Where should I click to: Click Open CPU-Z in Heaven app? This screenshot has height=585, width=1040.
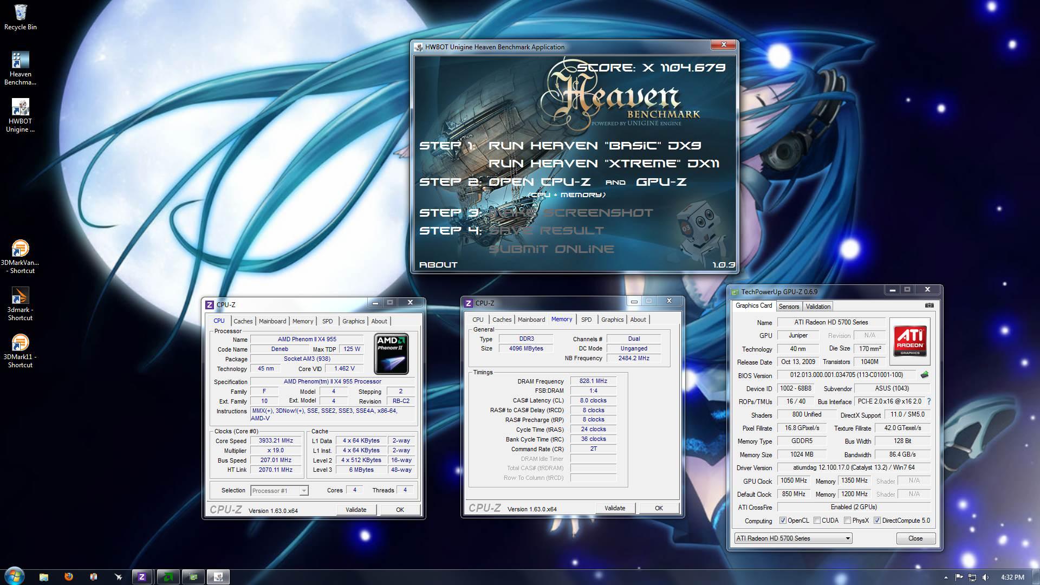coord(539,182)
